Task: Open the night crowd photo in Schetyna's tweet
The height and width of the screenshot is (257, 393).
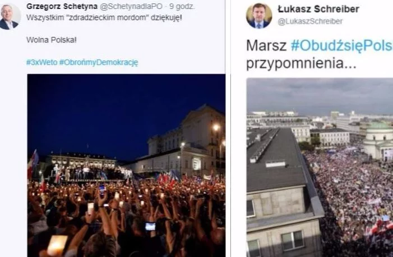Action: pyautogui.click(x=126, y=165)
